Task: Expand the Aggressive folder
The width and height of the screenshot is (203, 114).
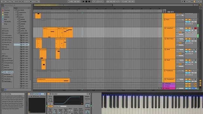Action: tap(16, 13)
